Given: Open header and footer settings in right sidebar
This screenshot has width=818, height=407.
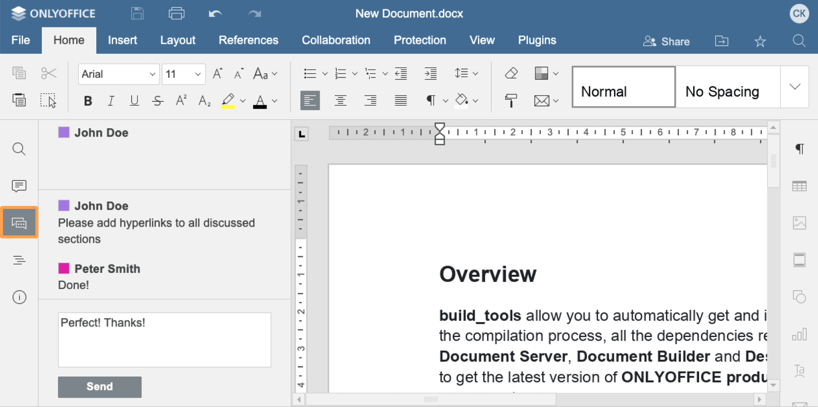Looking at the screenshot, I should (799, 260).
